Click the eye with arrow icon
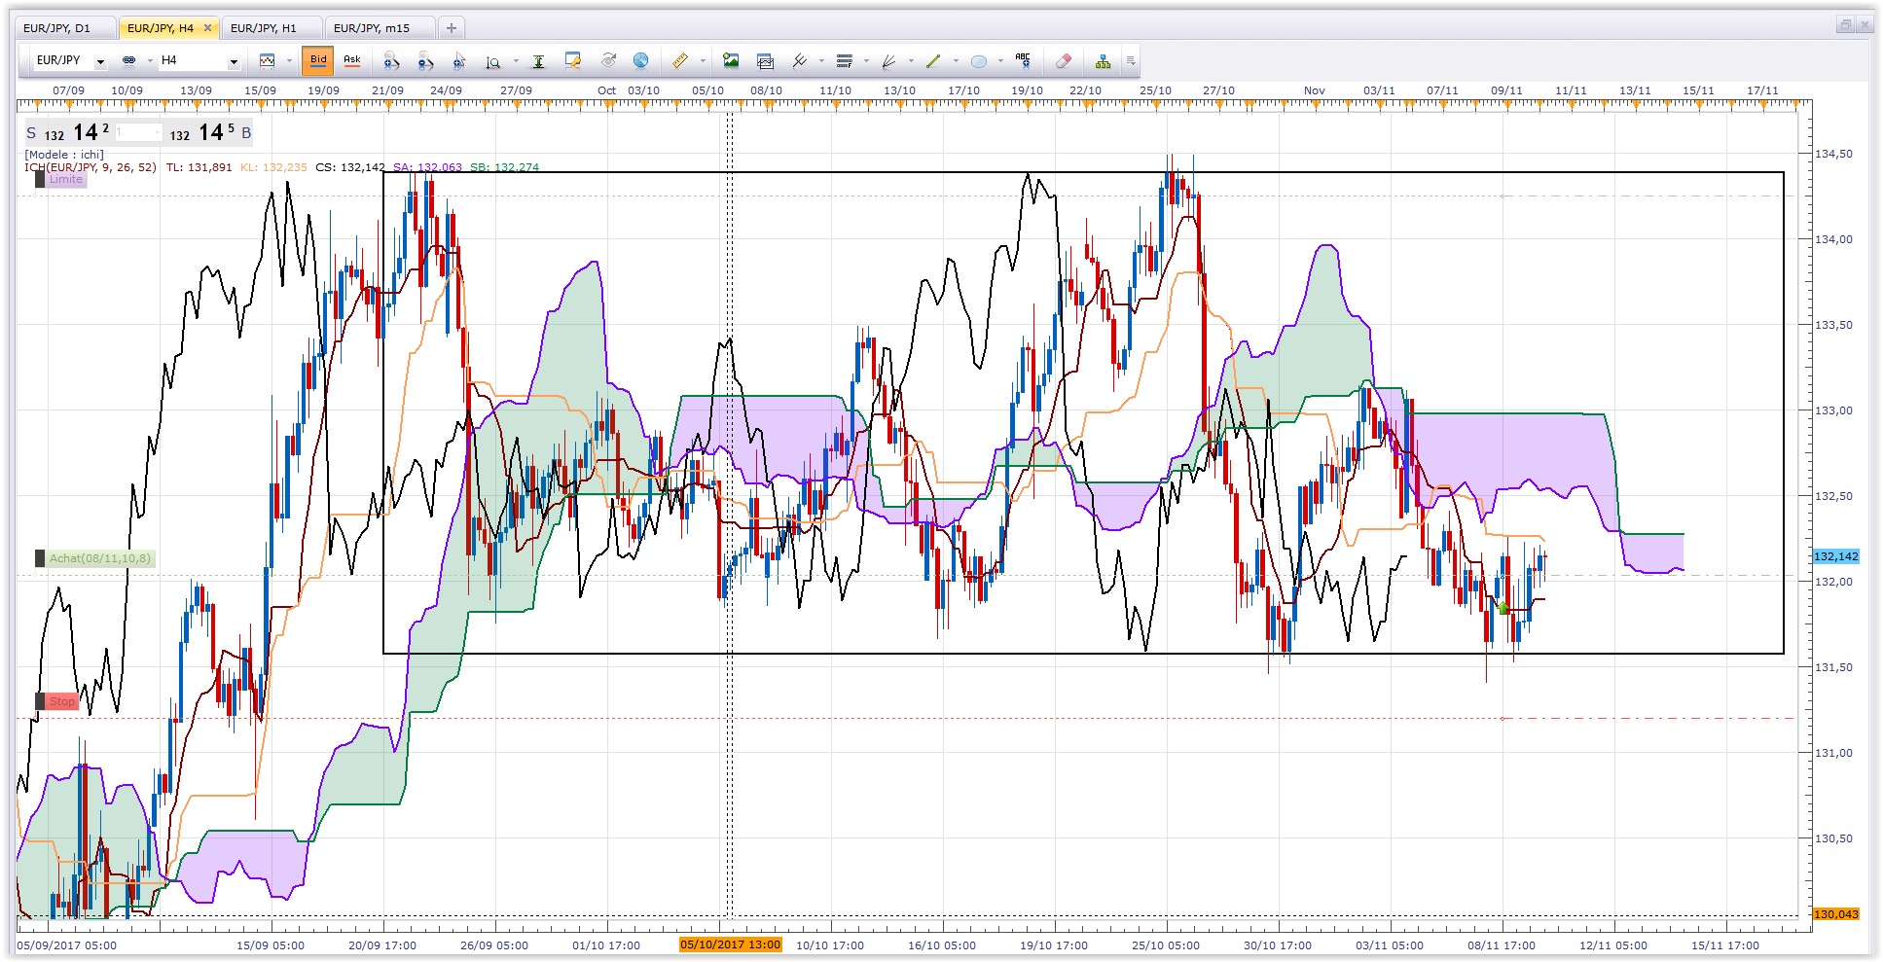Screen dimensions: 1883x962 pyautogui.click(x=608, y=60)
